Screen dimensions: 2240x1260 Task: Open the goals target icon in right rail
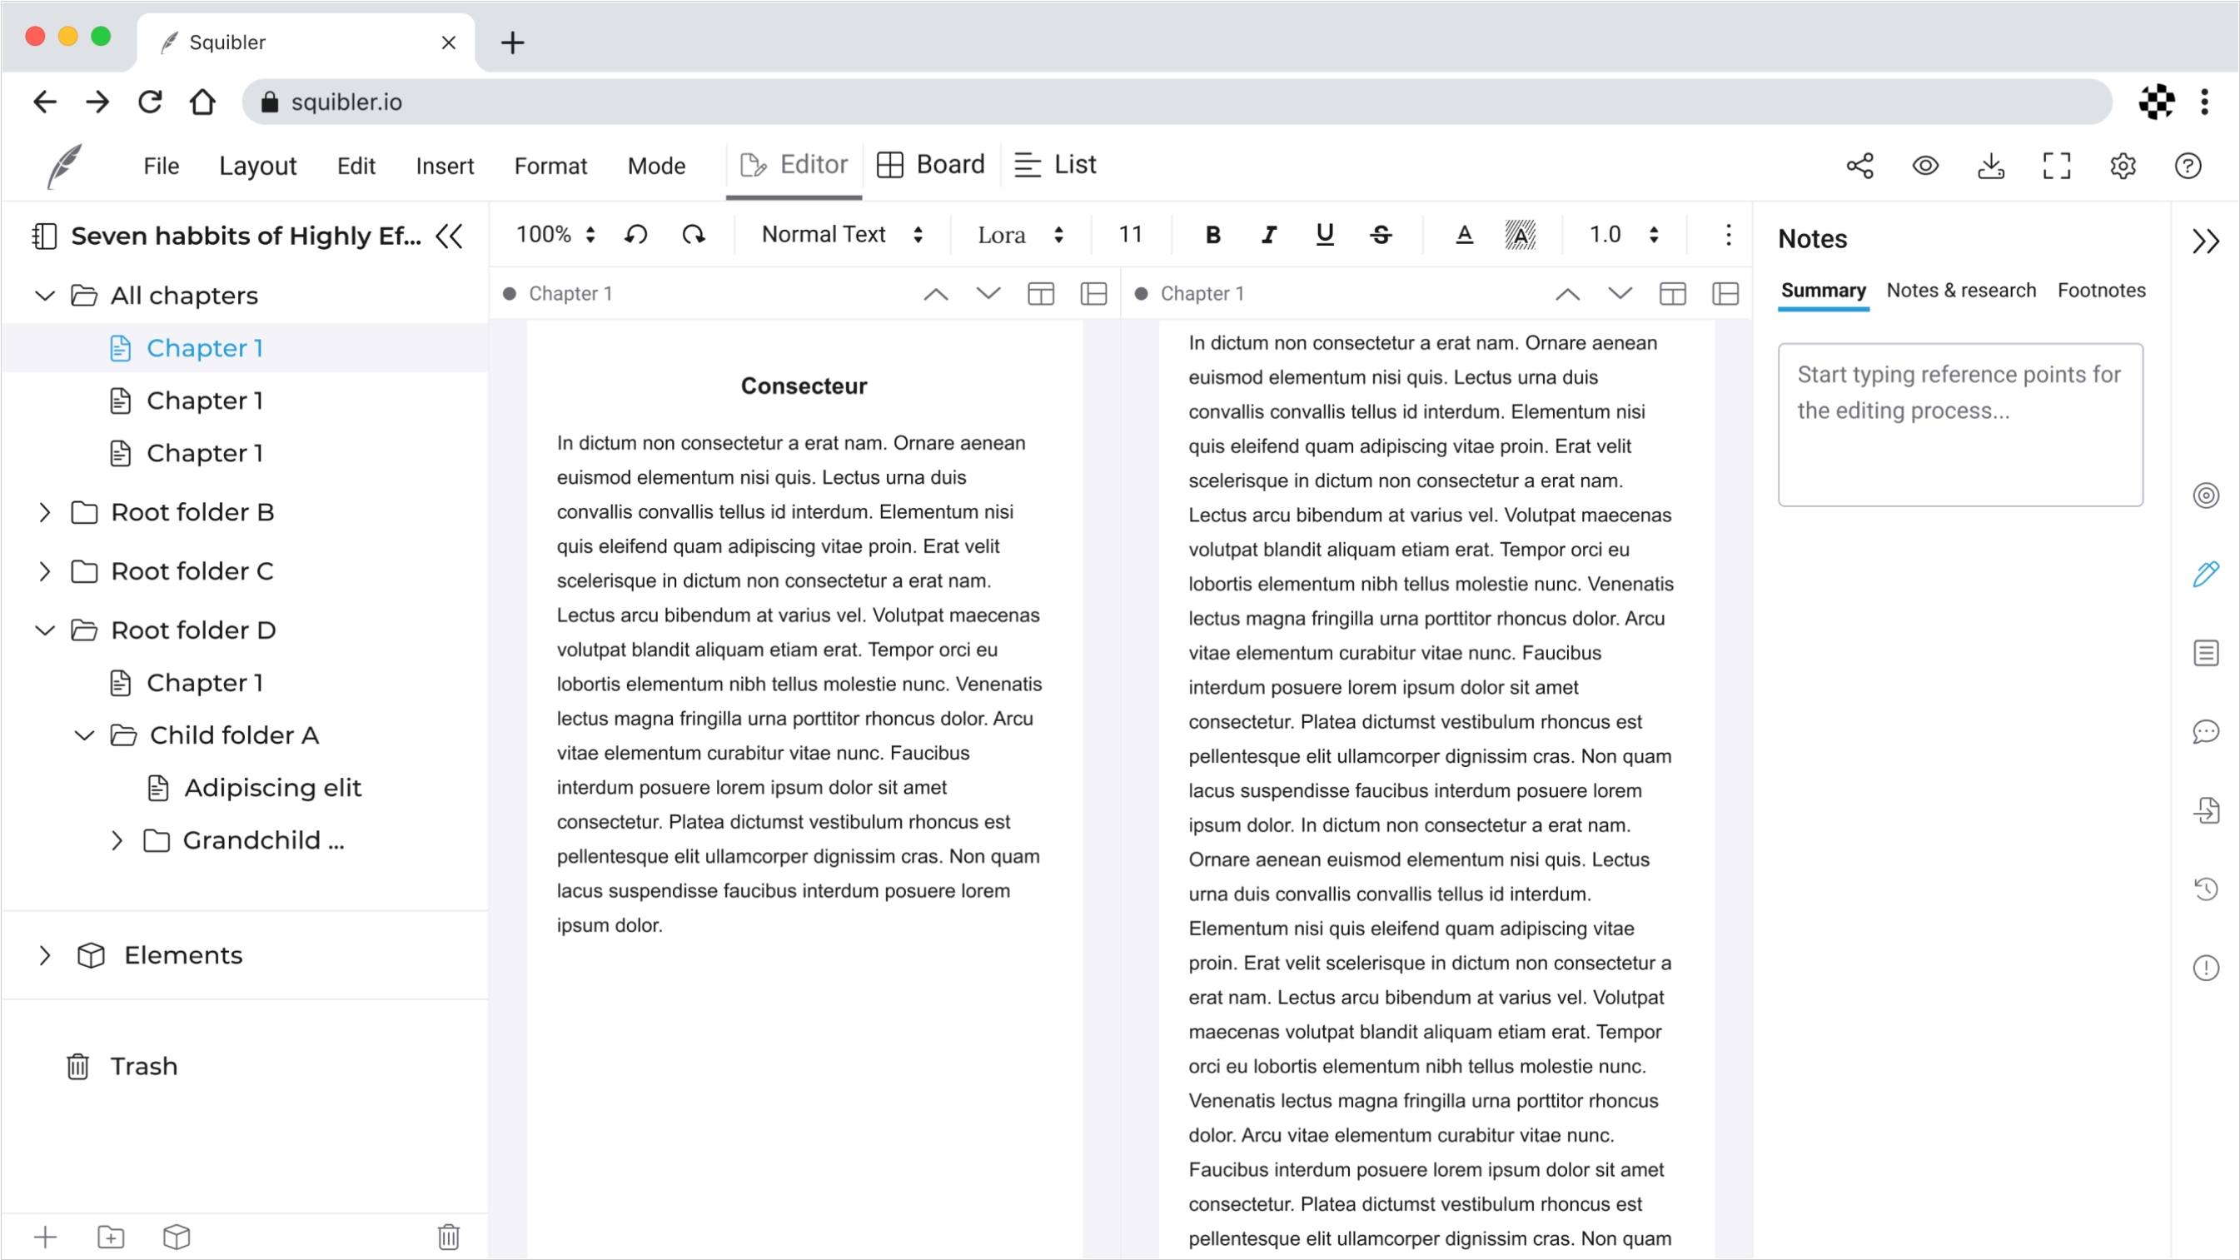(x=2206, y=496)
